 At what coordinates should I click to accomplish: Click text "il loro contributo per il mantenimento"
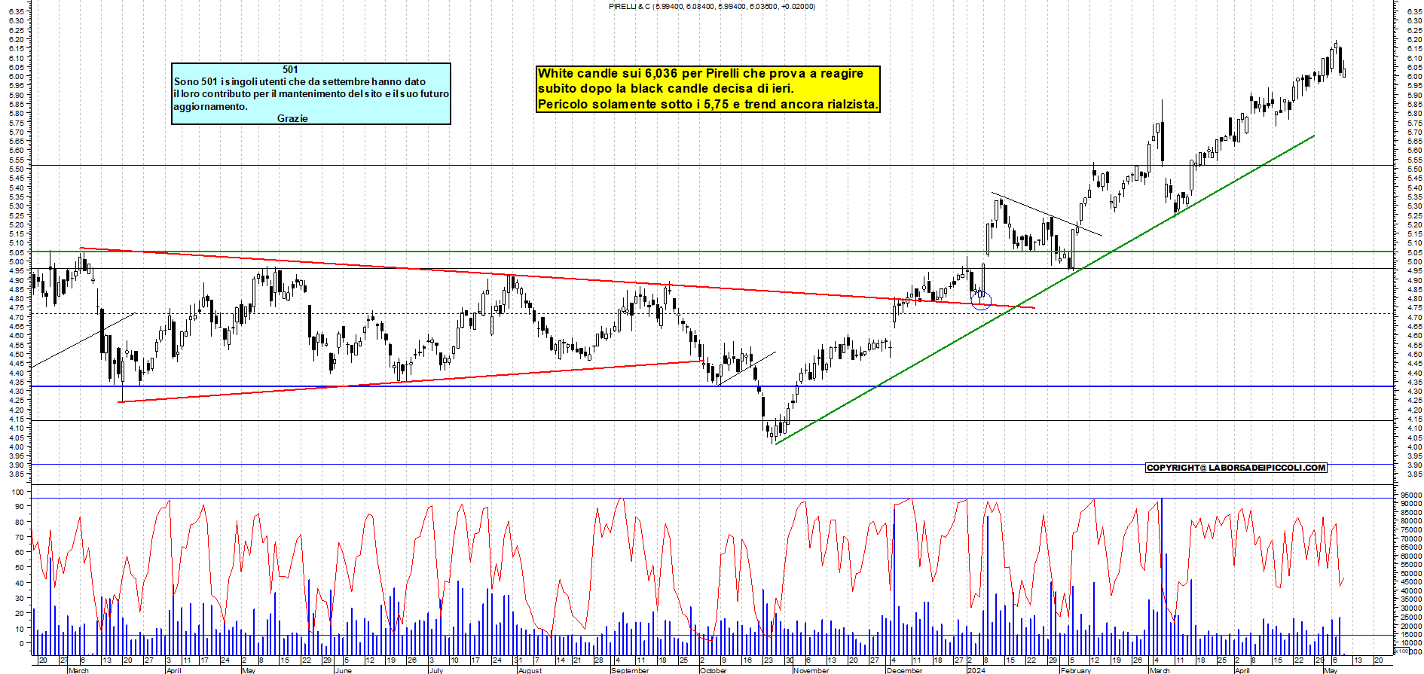[x=311, y=93]
